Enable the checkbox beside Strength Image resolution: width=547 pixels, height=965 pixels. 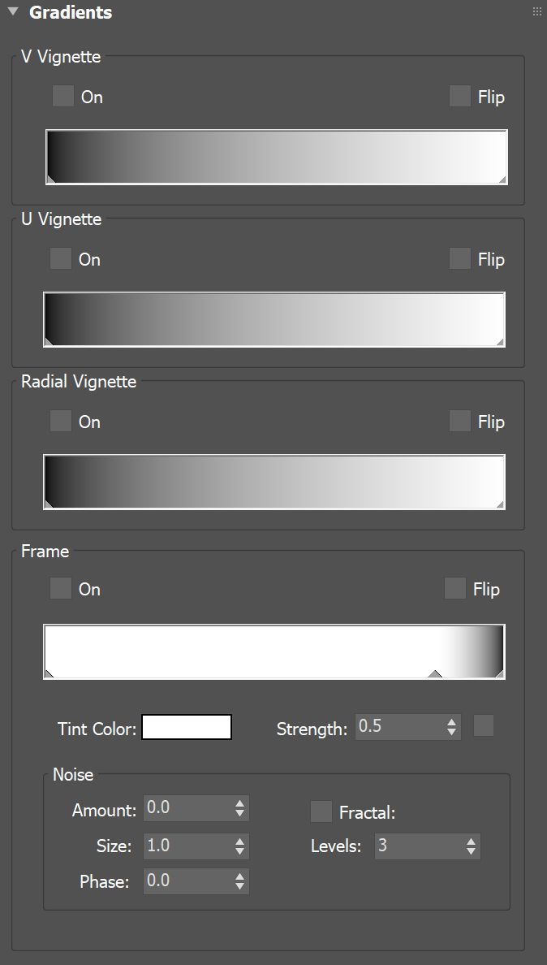pos(483,725)
